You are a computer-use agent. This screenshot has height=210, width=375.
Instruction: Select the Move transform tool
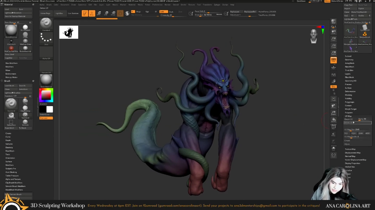[x=99, y=13]
